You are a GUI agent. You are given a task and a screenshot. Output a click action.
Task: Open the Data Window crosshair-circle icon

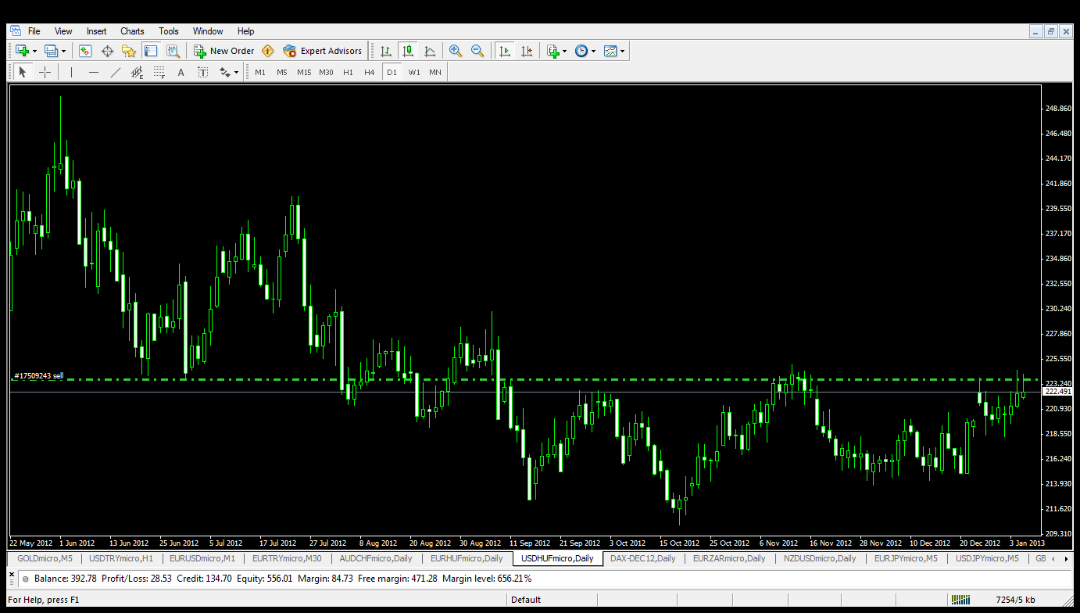coord(107,51)
